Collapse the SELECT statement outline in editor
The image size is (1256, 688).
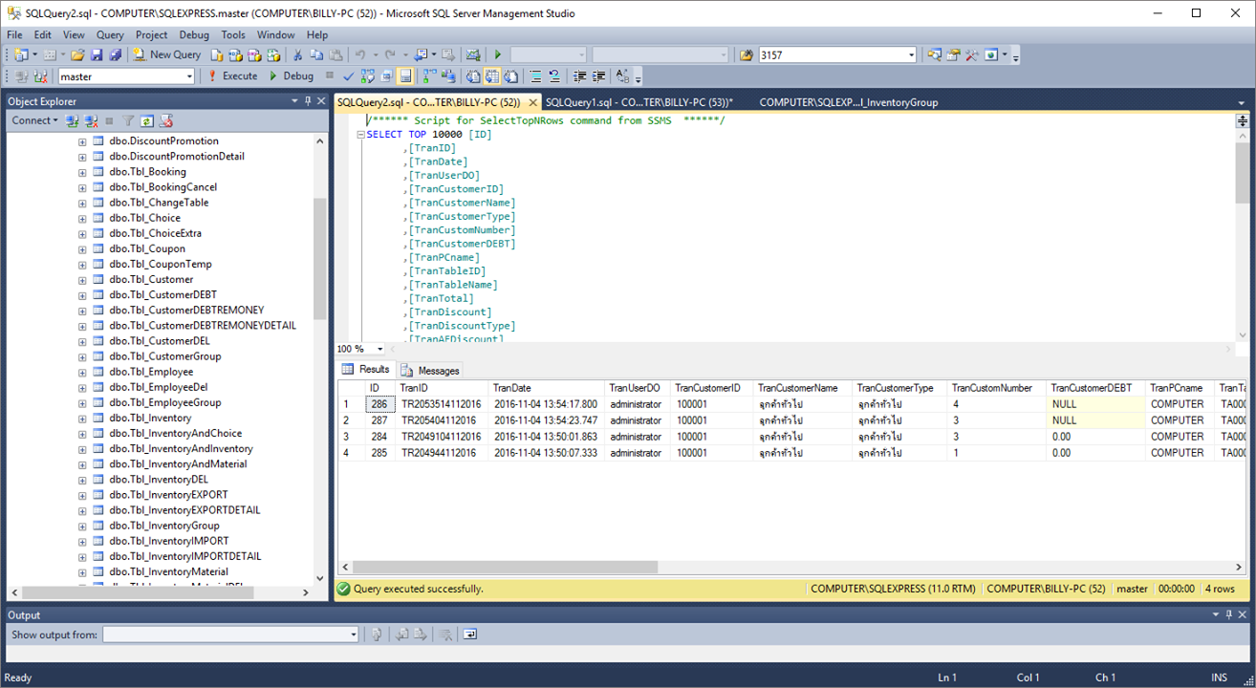coord(360,135)
